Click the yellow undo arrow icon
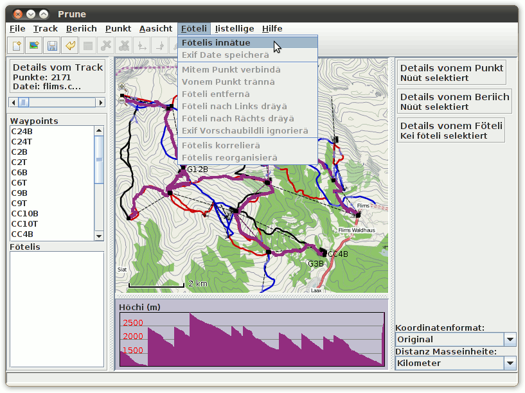This screenshot has height=393, width=525. pos(70,46)
